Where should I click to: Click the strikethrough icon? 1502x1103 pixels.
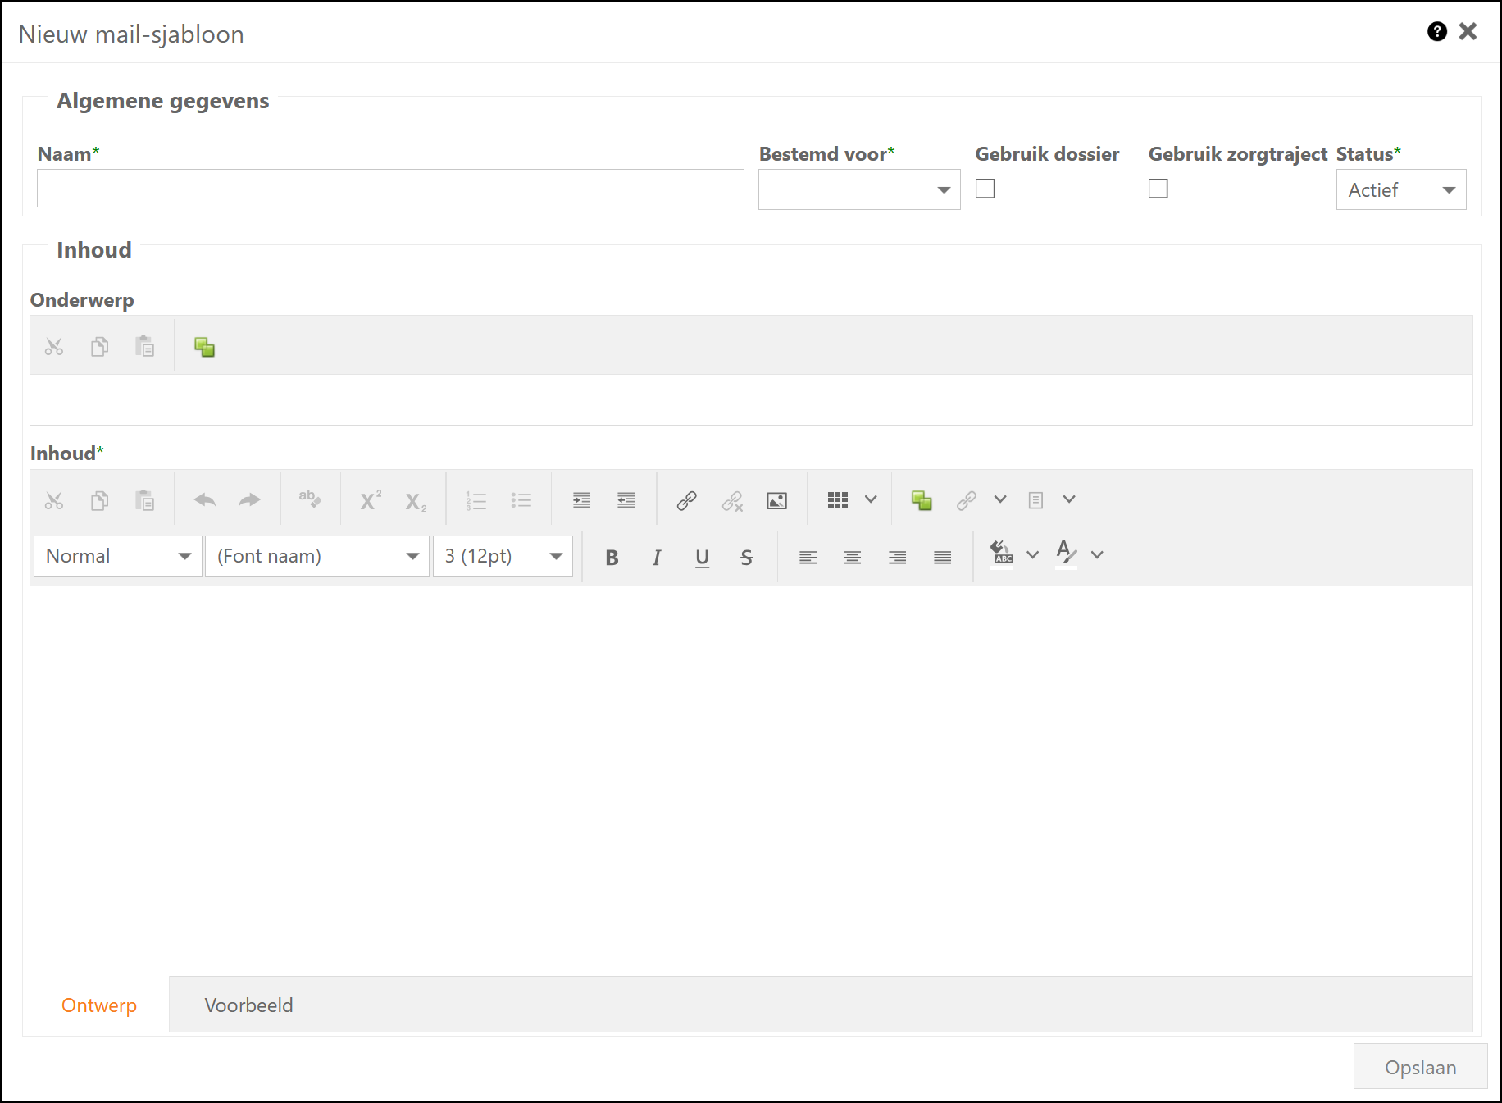click(x=746, y=558)
